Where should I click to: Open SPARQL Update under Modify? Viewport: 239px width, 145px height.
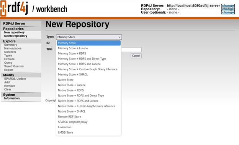[x=15, y=79]
